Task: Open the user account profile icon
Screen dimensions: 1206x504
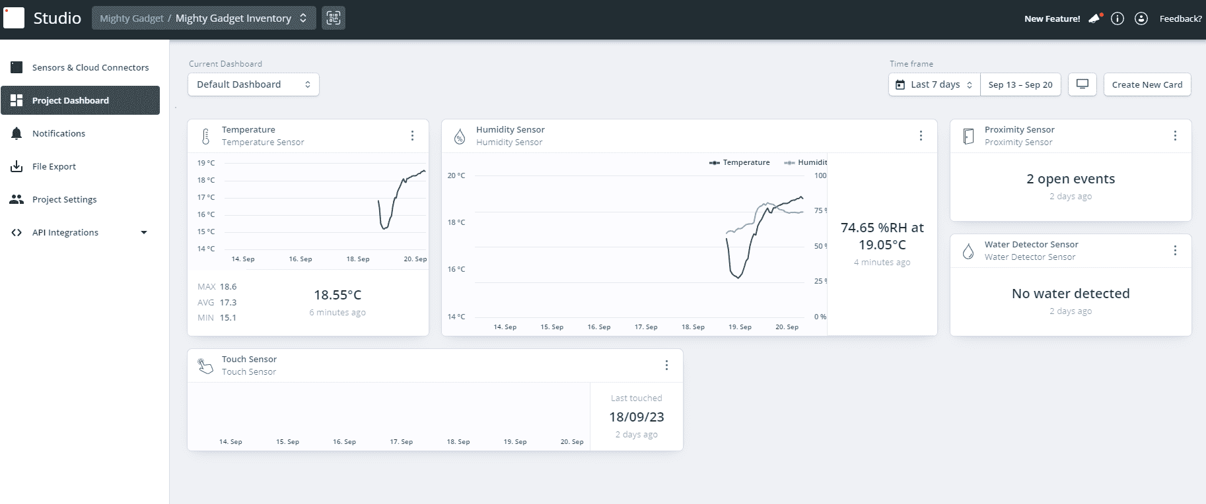Action: pos(1141,18)
